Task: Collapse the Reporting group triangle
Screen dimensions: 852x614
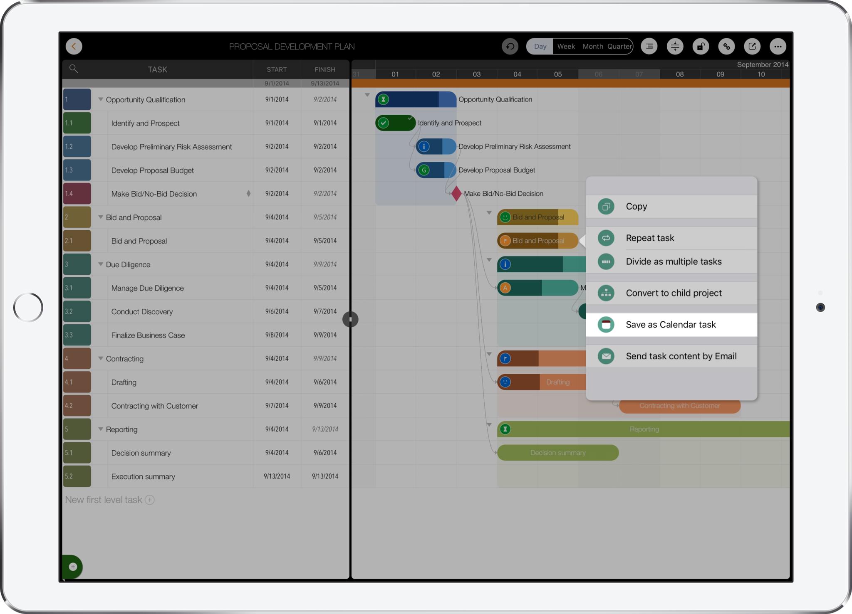Action: (101, 429)
